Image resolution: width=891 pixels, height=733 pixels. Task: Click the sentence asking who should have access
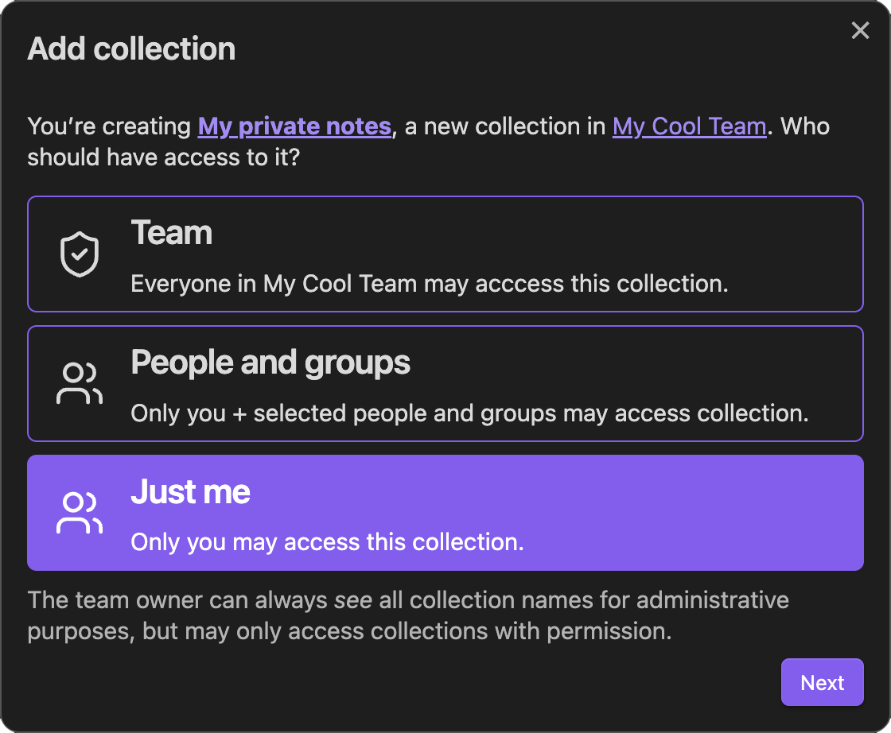click(430, 142)
